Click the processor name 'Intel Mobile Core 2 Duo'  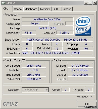[47, 19]
